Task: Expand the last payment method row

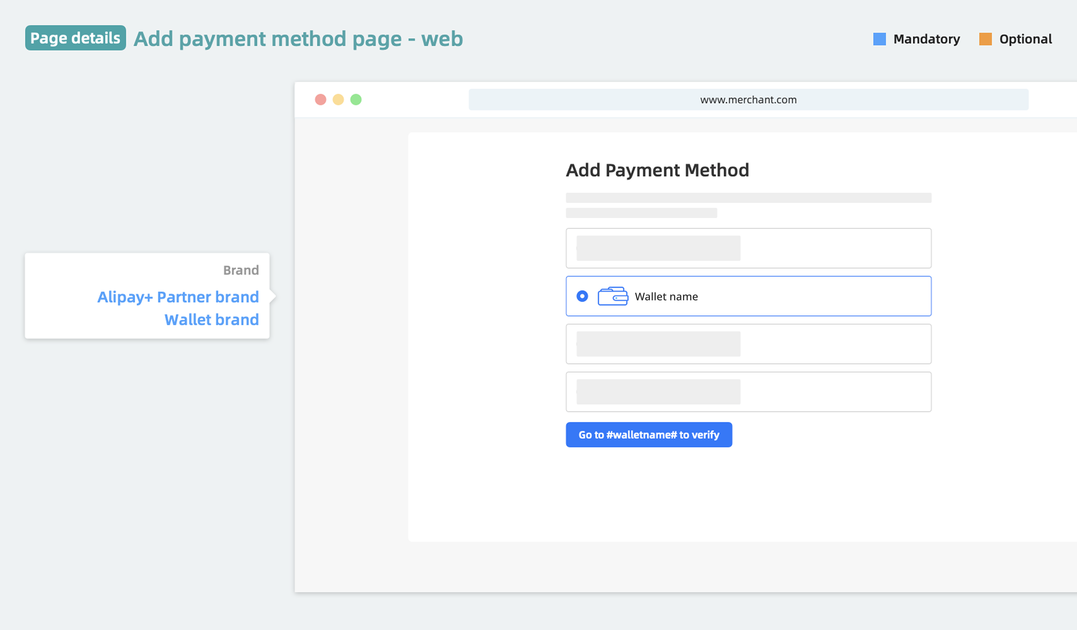Action: [x=748, y=391]
